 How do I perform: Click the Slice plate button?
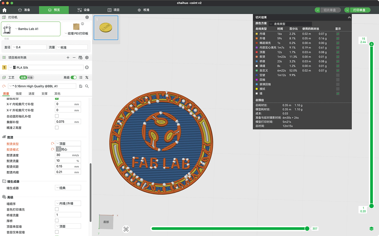[x=330, y=10]
